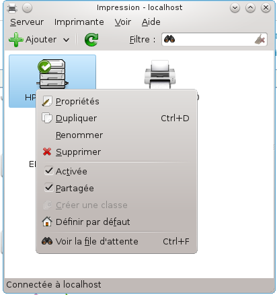Image resolution: width=277 pixels, height=295 pixels.
Task: Open the Serveur menu
Action: pyautogui.click(x=27, y=22)
